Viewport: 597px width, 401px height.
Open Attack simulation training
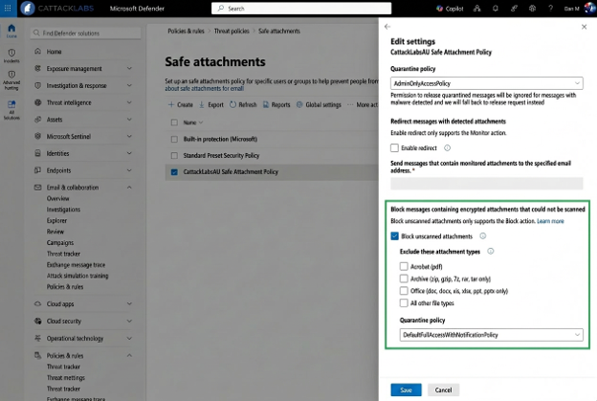pyautogui.click(x=77, y=276)
